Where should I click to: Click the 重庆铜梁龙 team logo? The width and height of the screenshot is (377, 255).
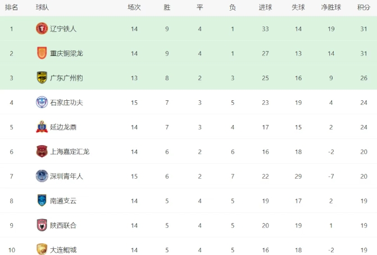(x=42, y=53)
